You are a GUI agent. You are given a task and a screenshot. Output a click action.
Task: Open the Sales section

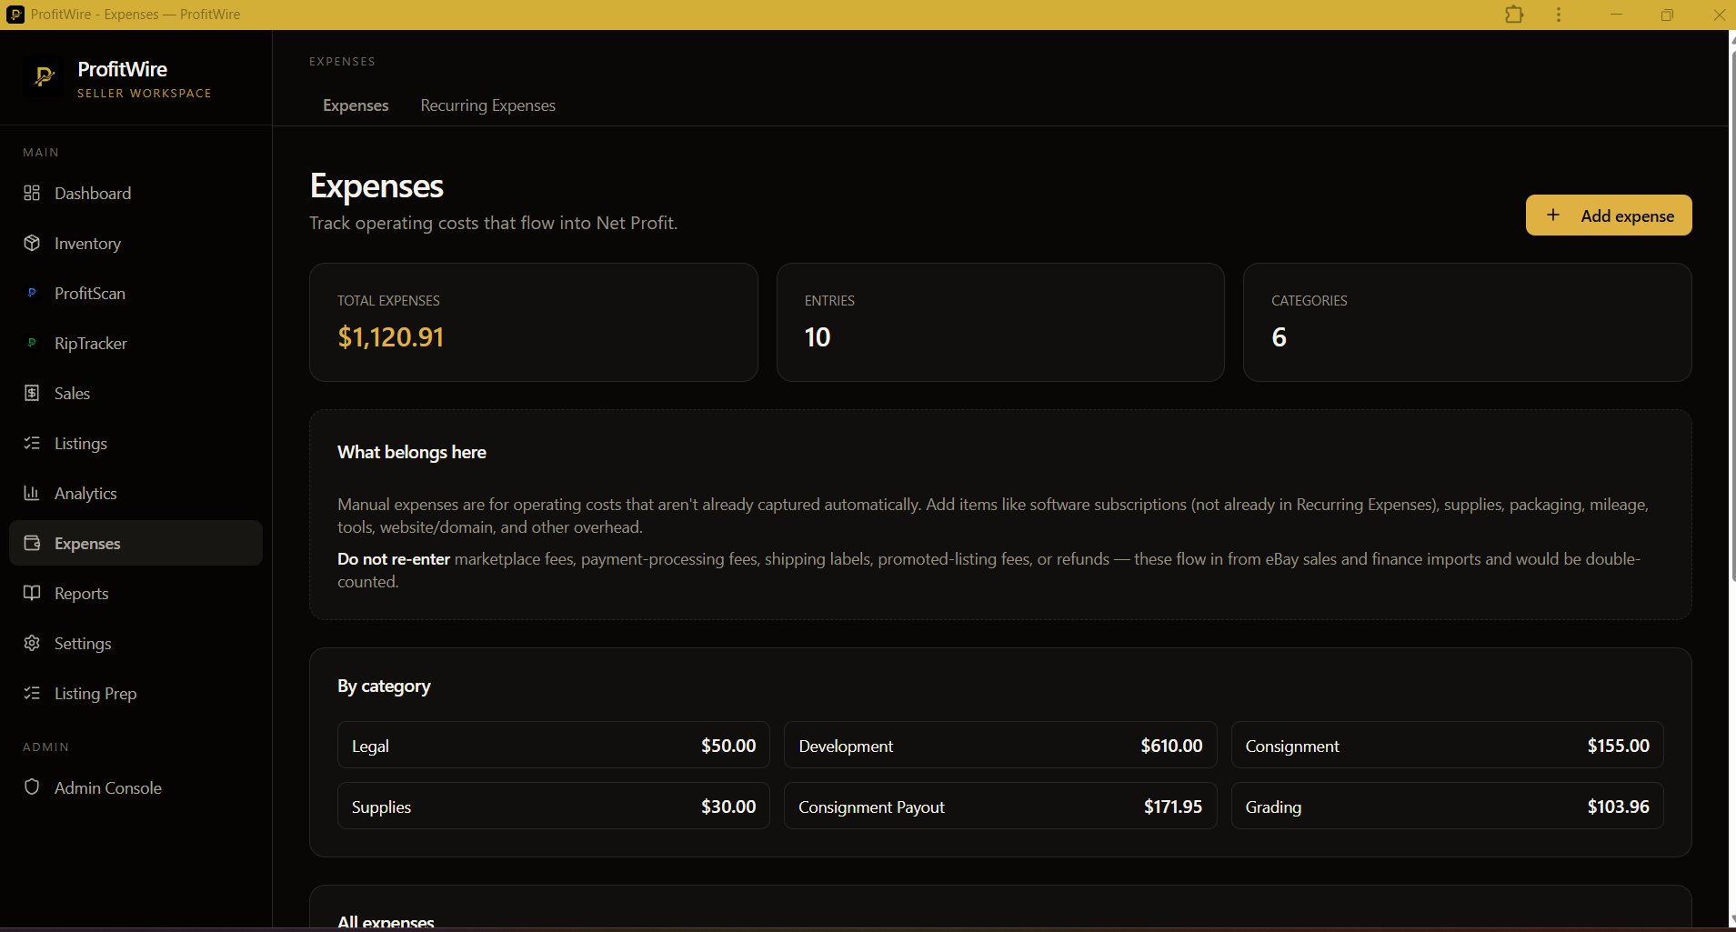click(x=135, y=393)
